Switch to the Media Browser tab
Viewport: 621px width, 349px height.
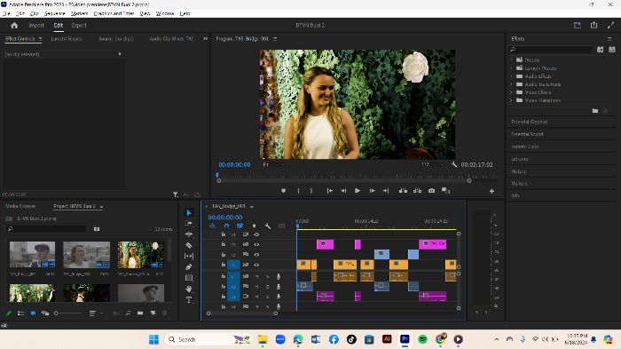(20, 206)
